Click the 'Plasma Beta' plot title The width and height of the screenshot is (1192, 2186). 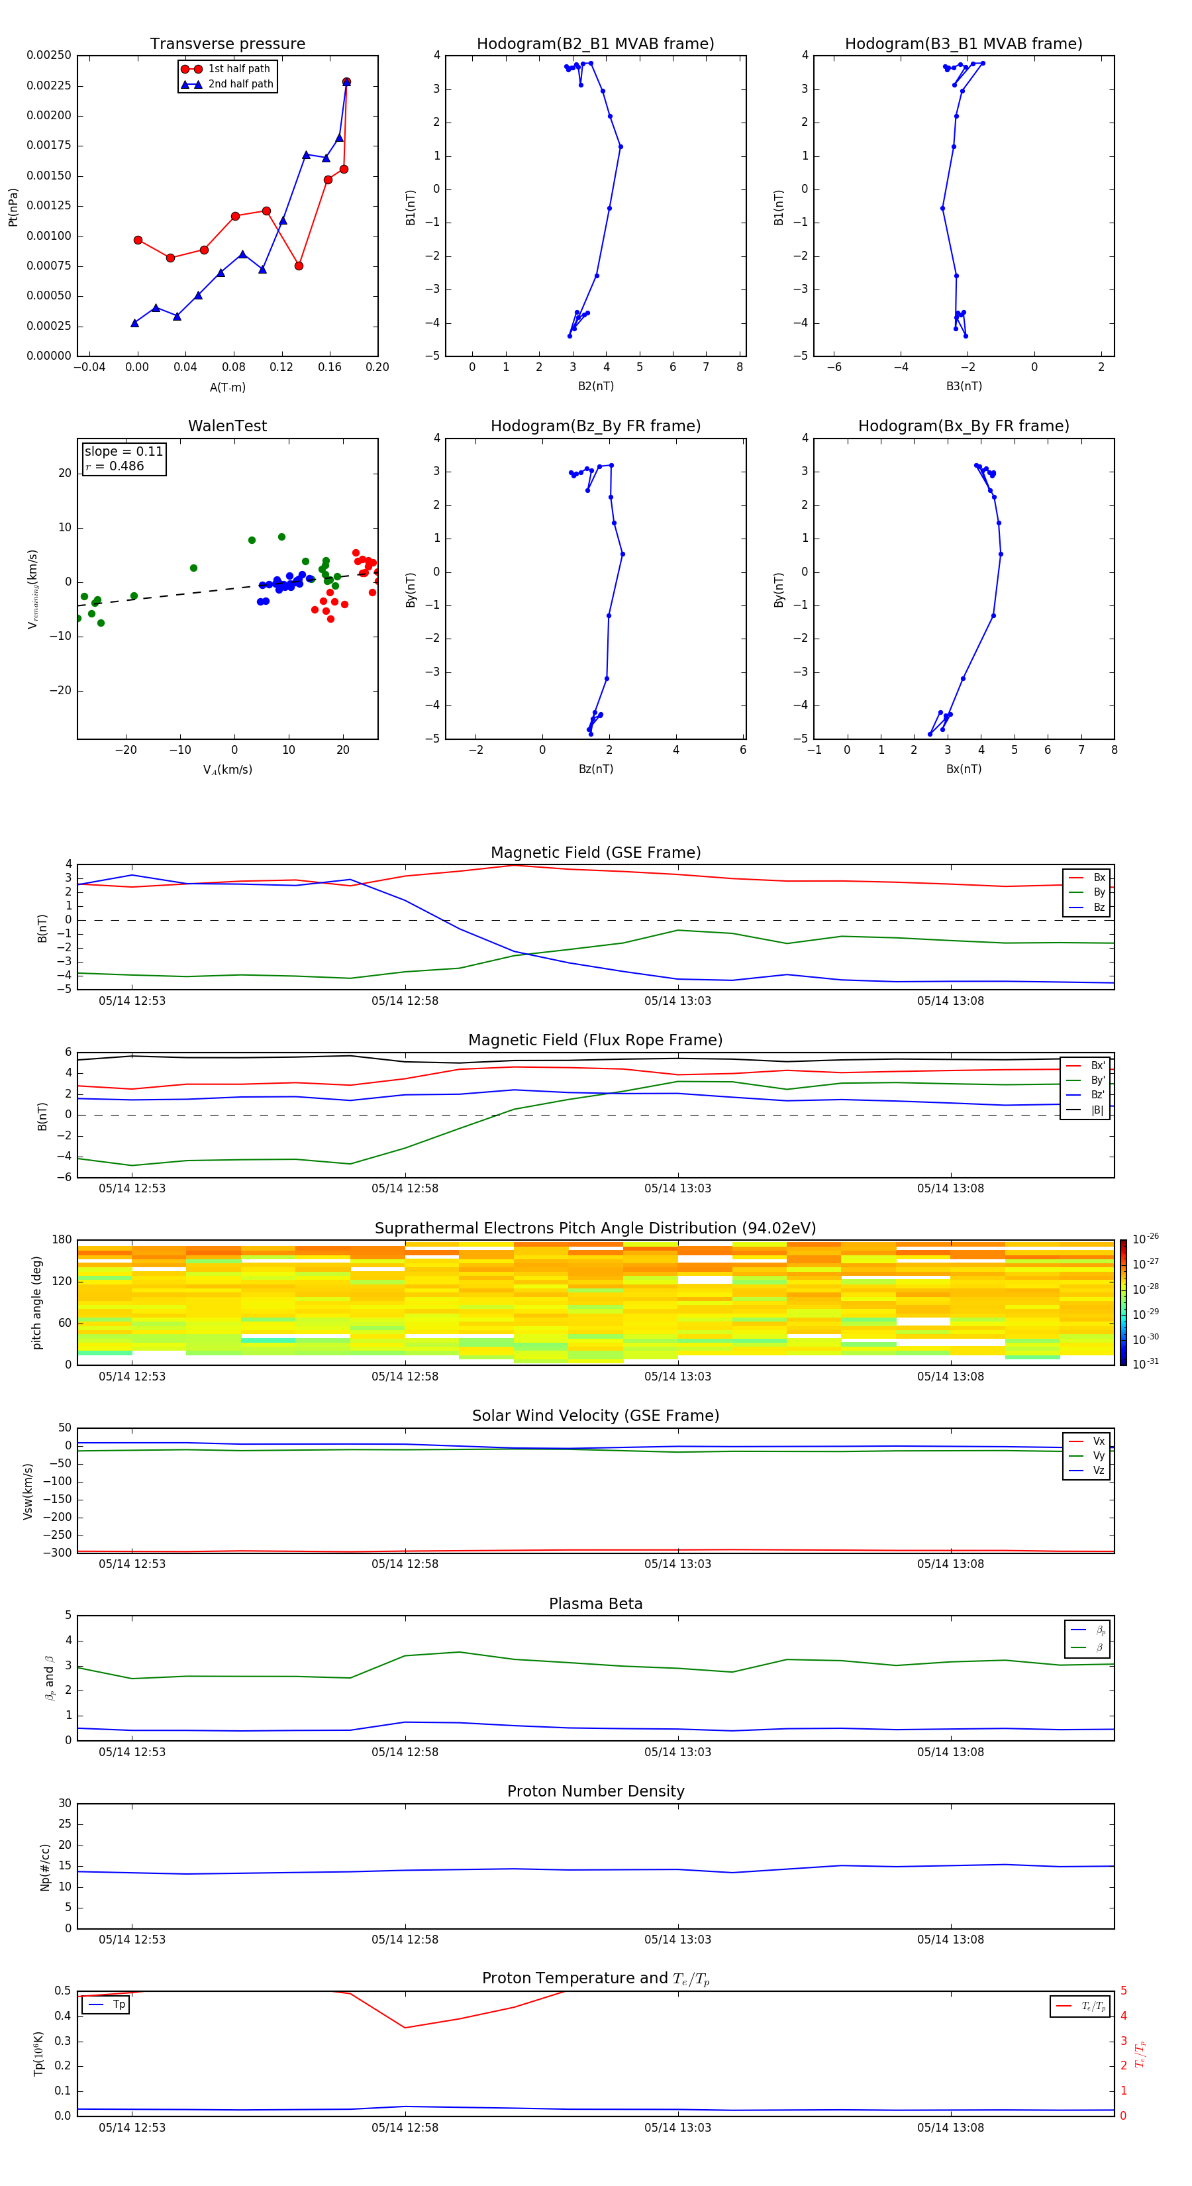595,1604
